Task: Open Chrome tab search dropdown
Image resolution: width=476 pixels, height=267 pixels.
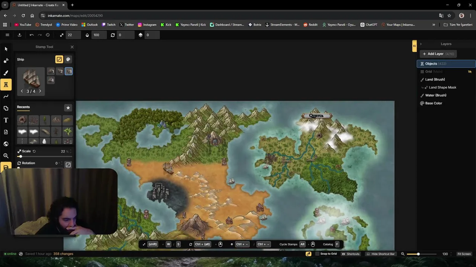Action: click(5, 5)
